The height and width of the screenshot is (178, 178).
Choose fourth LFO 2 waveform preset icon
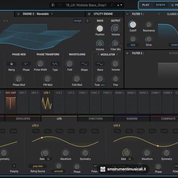71,131
